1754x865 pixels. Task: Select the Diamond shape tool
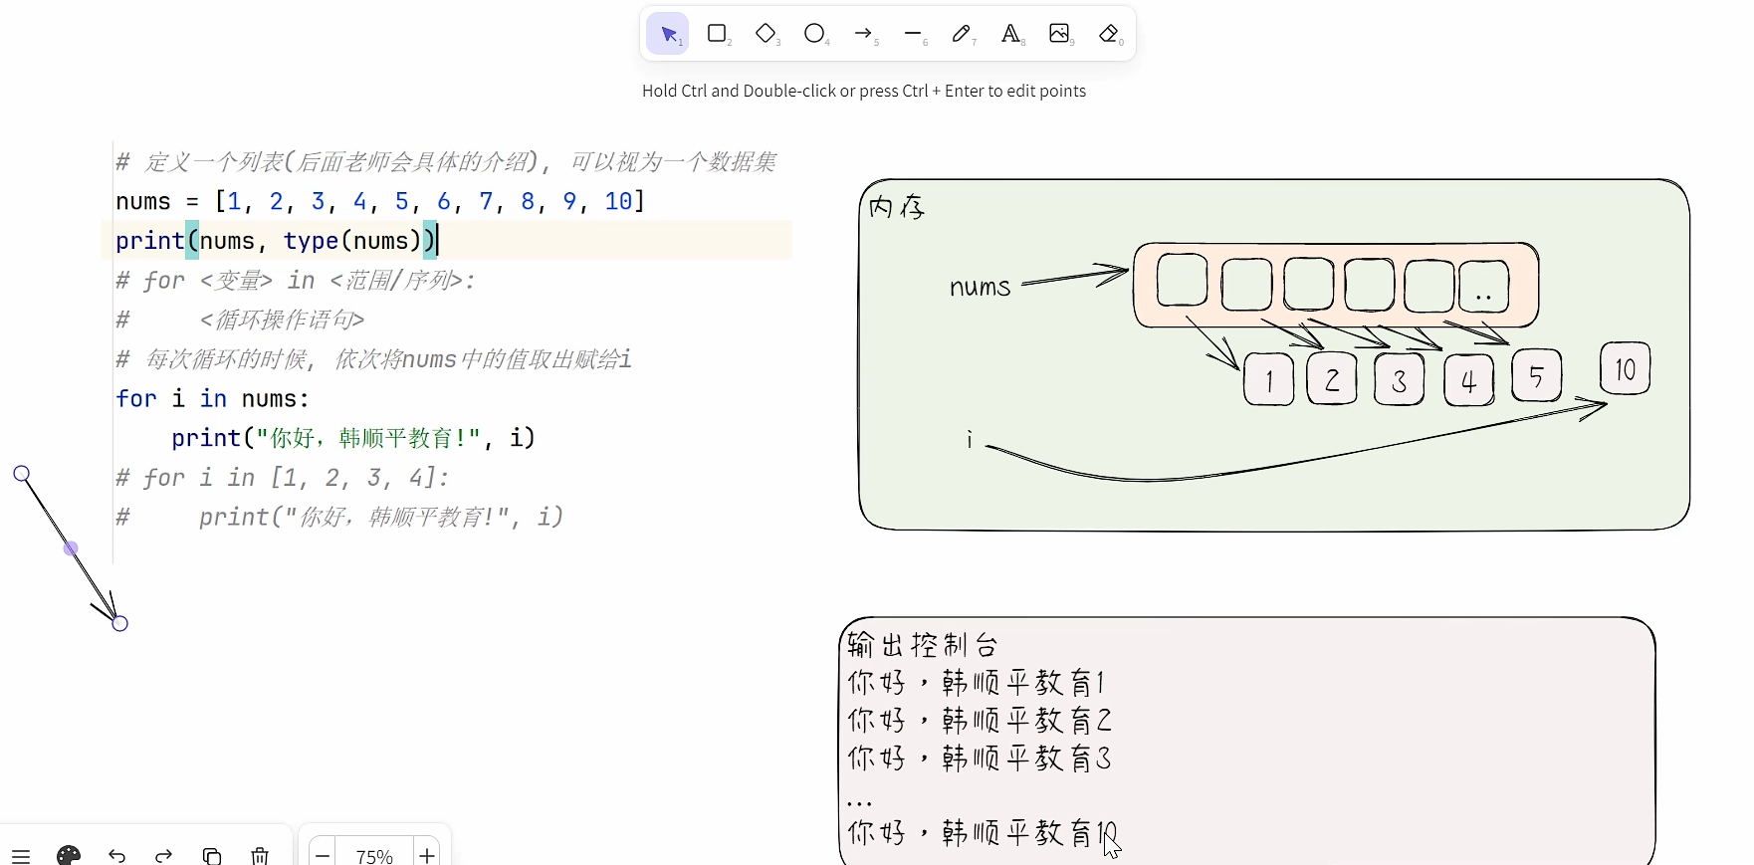pyautogui.click(x=766, y=34)
